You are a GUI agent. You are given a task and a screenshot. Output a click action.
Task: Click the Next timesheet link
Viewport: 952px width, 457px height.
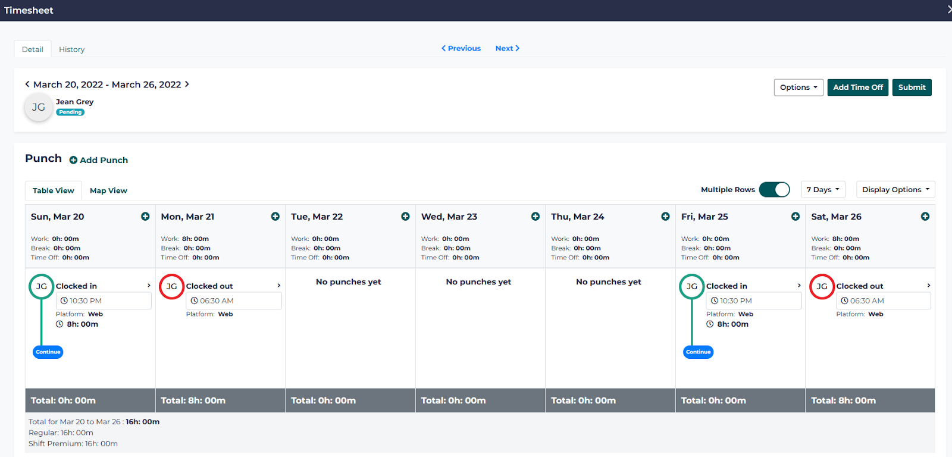tap(507, 48)
